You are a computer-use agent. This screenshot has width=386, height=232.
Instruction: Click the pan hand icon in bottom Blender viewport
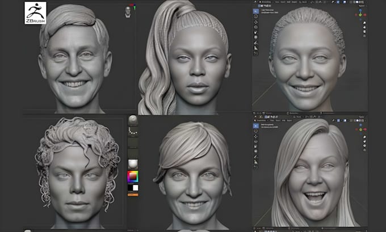point(364,141)
